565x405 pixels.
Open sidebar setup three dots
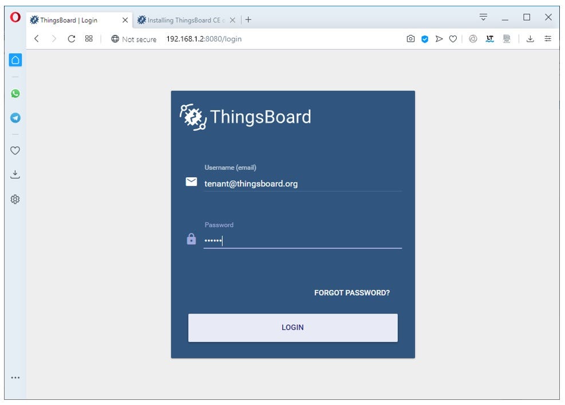pyautogui.click(x=15, y=378)
